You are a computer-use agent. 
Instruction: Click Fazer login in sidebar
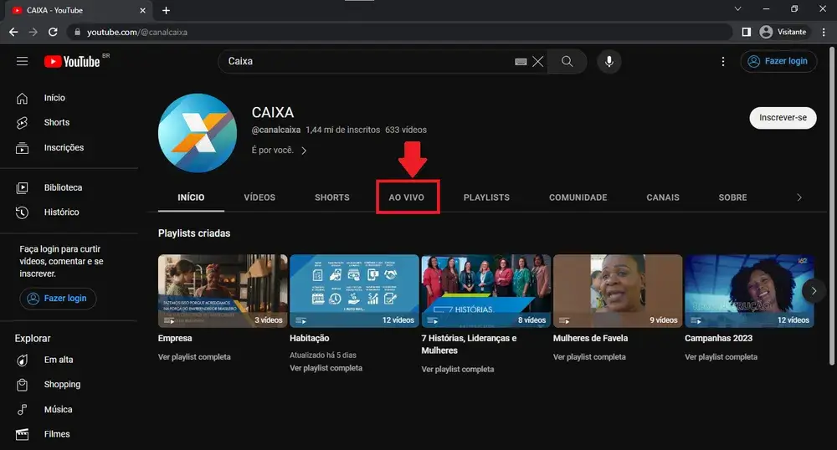[58, 299]
